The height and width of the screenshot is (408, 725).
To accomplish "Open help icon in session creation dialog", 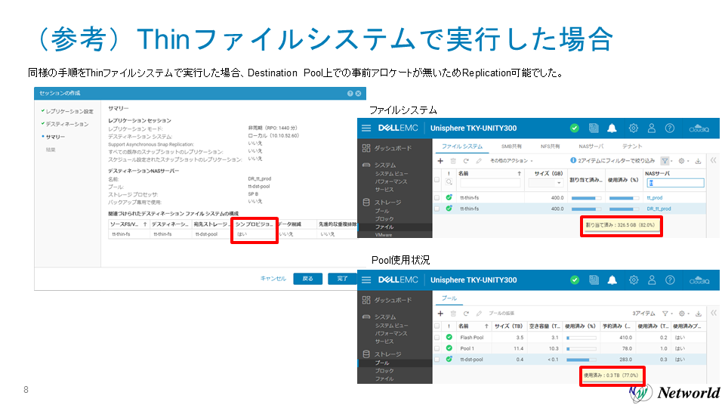I will [x=350, y=94].
